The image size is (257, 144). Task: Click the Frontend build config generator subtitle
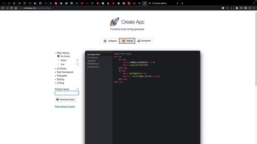(127, 29)
